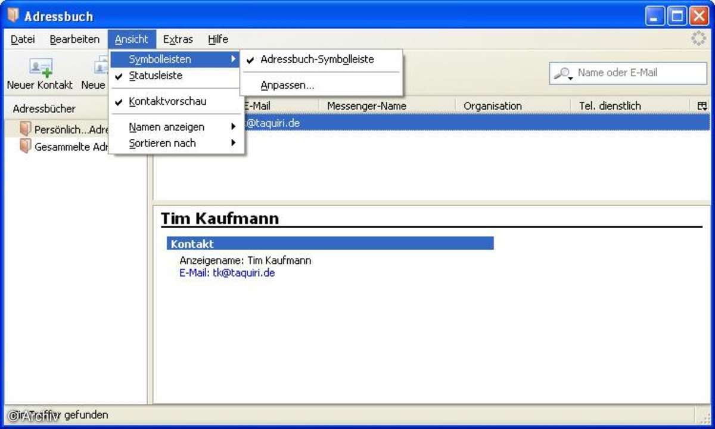
Task: Click the Kontakt section header
Action: (x=330, y=244)
